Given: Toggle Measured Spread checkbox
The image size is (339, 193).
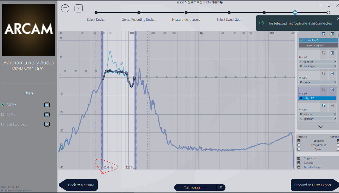Looking at the screenshot, I should (x=299, y=149).
